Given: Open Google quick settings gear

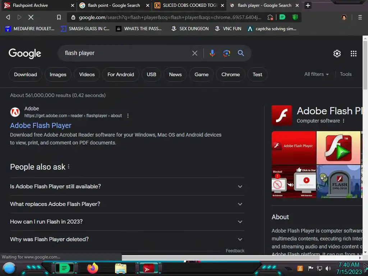Looking at the screenshot, I should 337,54.
